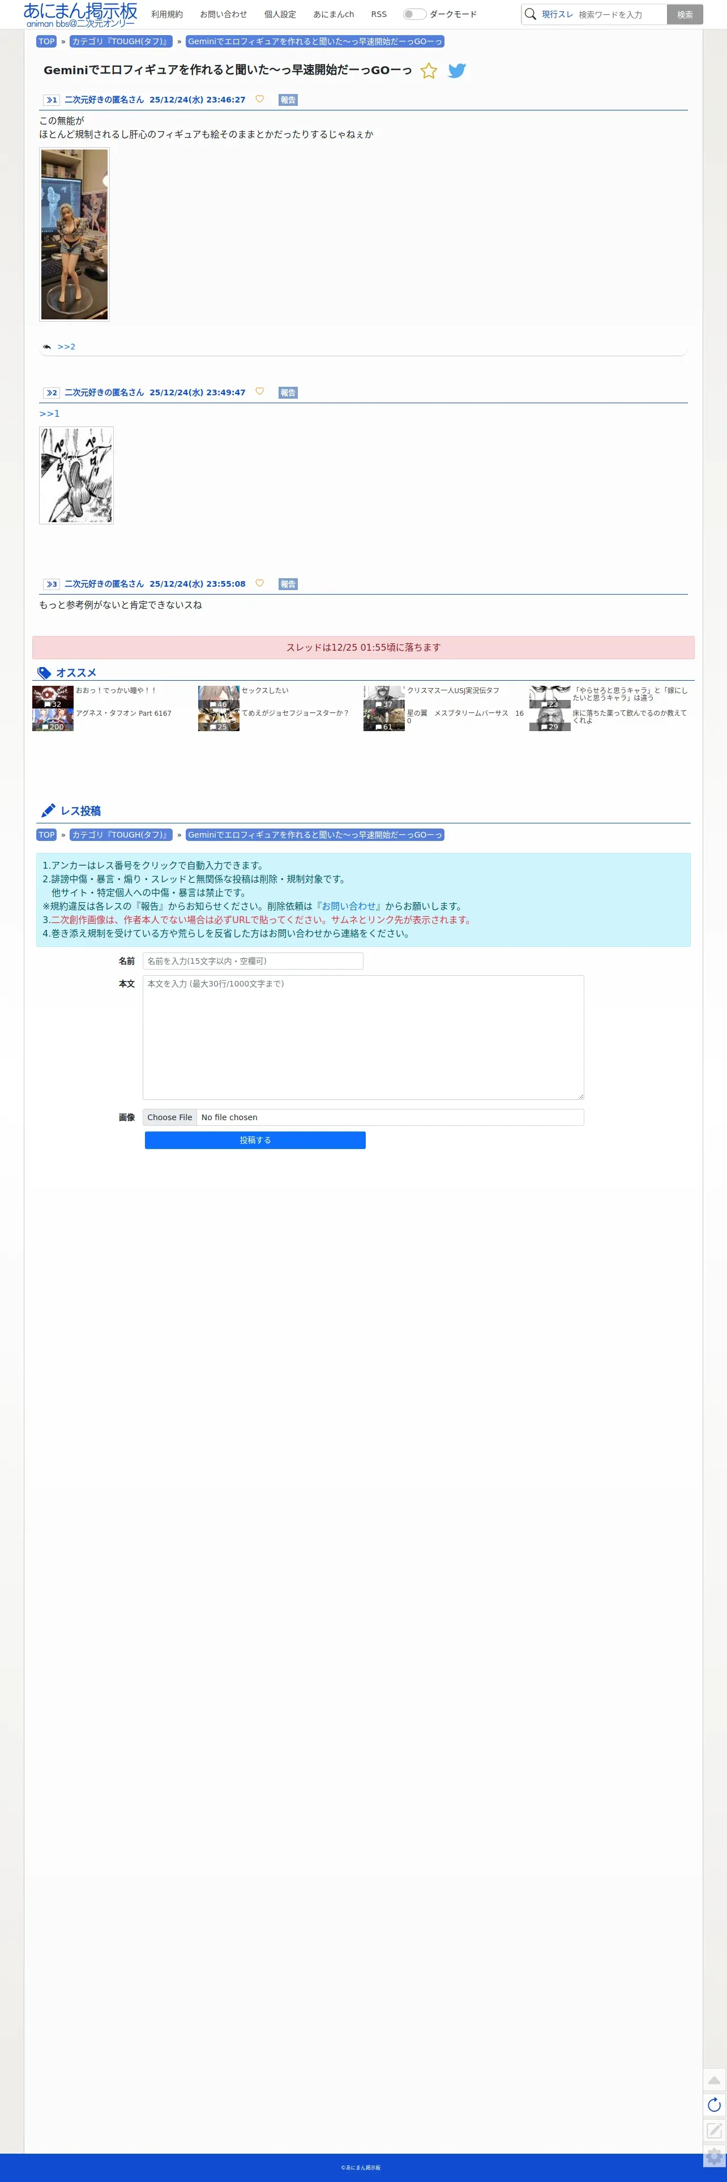Go to あにまんch
Image resolution: width=727 pixels, height=2182 pixels.
point(334,14)
